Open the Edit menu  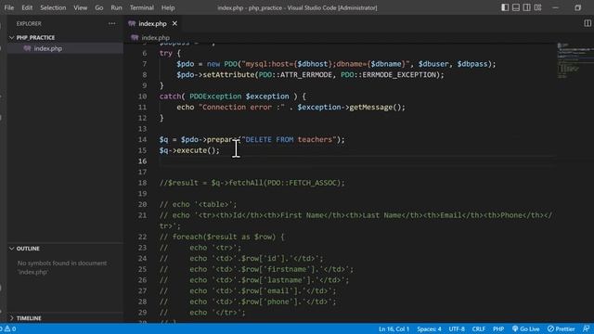[27, 7]
